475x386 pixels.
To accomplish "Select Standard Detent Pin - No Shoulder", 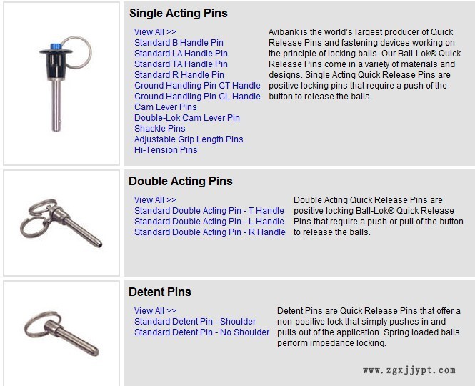I will click(x=202, y=332).
